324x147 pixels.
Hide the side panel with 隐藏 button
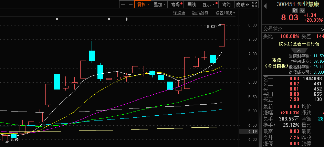[x=242, y=4]
